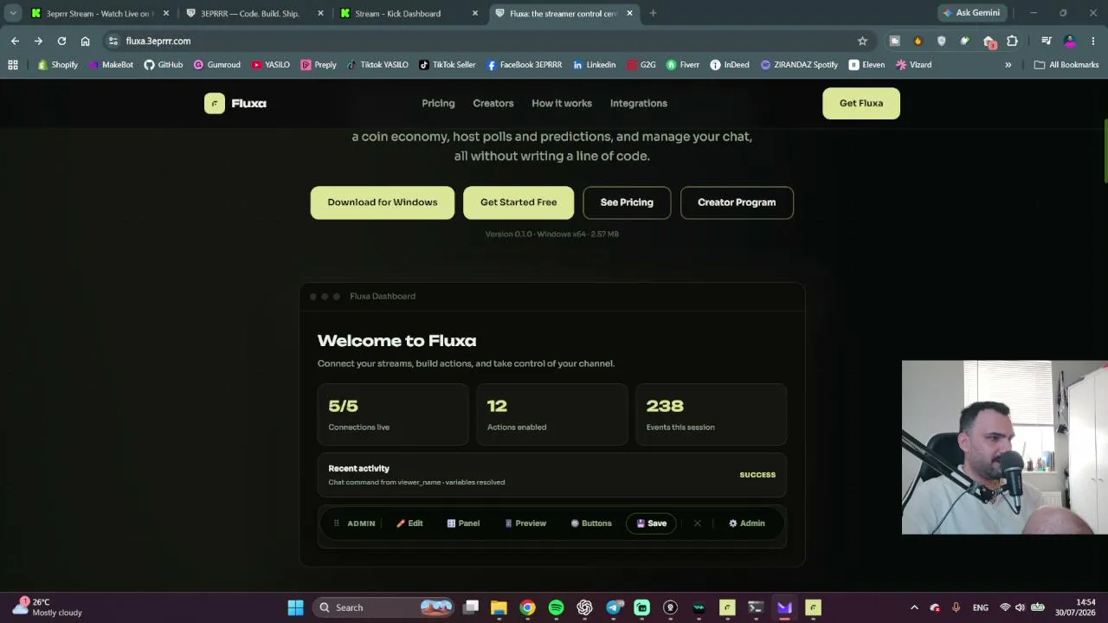Reload the page with the refresh icon
This screenshot has width=1108, height=623.
tap(61, 41)
